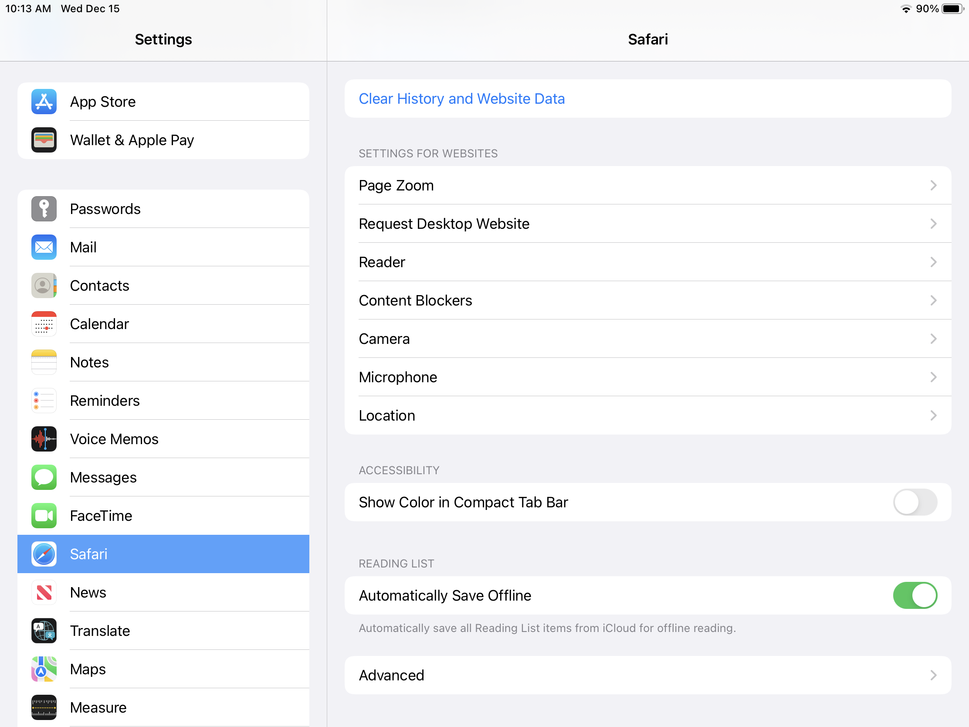Open the Wallet & Apple Pay icon
969x727 pixels.
coord(44,140)
